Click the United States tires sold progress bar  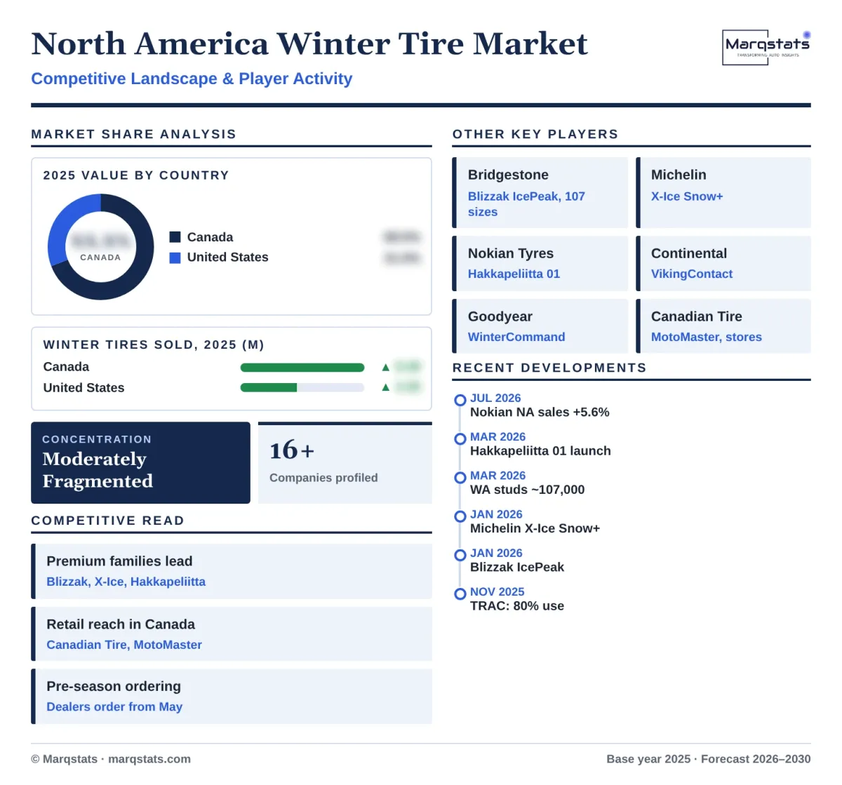tap(302, 387)
